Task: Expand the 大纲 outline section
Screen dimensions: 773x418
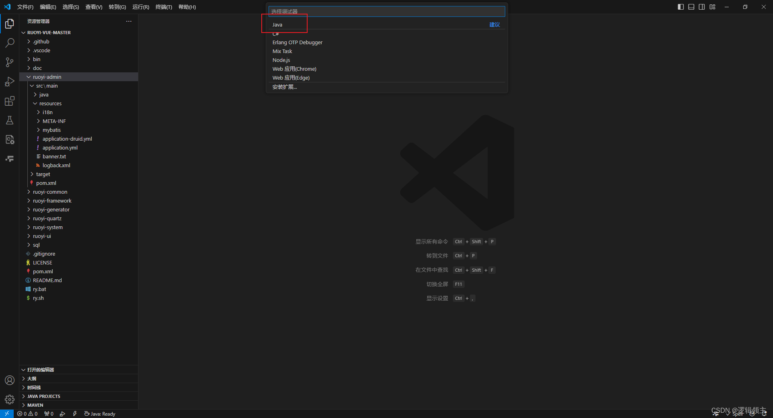Action: point(79,379)
